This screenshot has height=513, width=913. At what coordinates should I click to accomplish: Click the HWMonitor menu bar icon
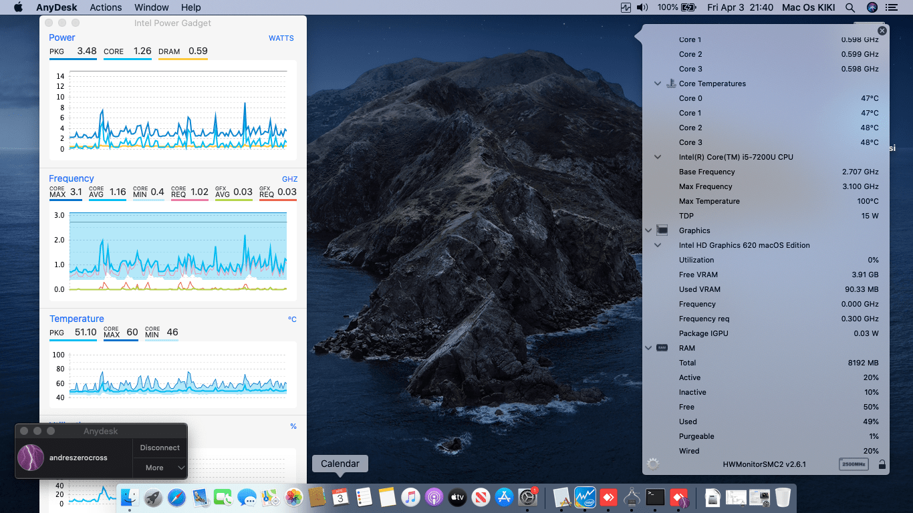626,7
